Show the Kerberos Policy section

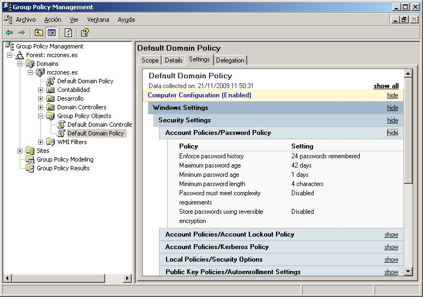(391, 247)
